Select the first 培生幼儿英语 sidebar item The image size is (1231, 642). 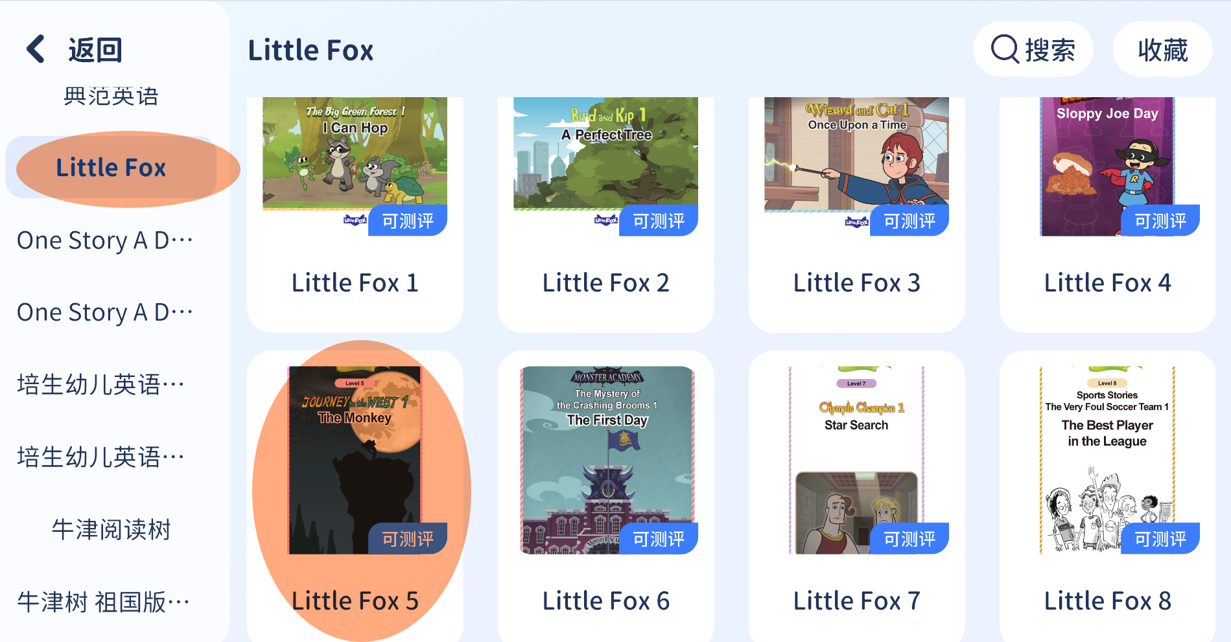pos(101,385)
